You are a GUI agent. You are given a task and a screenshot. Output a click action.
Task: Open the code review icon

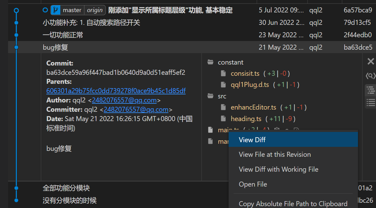click(370, 75)
